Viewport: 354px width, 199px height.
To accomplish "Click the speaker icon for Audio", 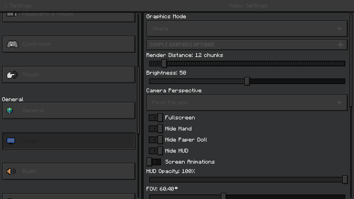I will point(11,171).
